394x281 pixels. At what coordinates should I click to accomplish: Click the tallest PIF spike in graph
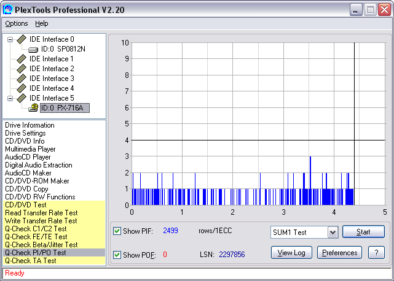coord(310,180)
